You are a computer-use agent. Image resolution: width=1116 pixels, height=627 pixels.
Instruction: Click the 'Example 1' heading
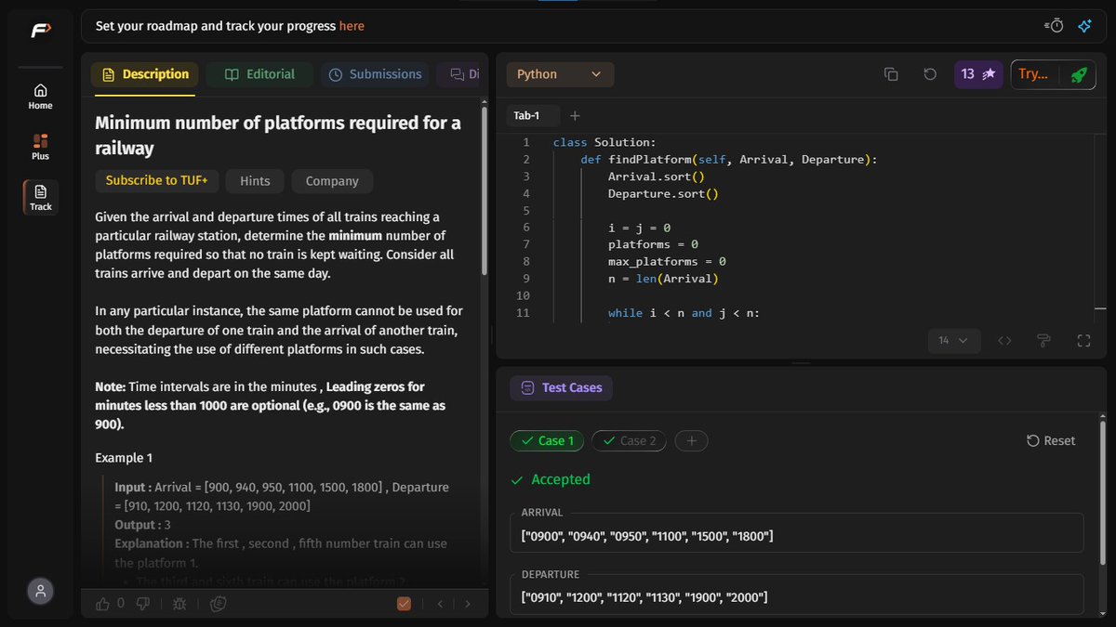click(124, 458)
